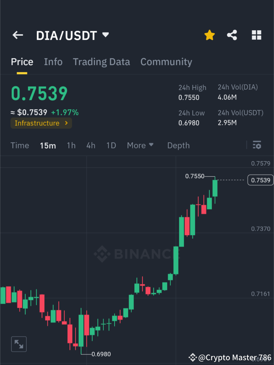Open the Community tab
The height and width of the screenshot is (365, 274).
point(166,62)
